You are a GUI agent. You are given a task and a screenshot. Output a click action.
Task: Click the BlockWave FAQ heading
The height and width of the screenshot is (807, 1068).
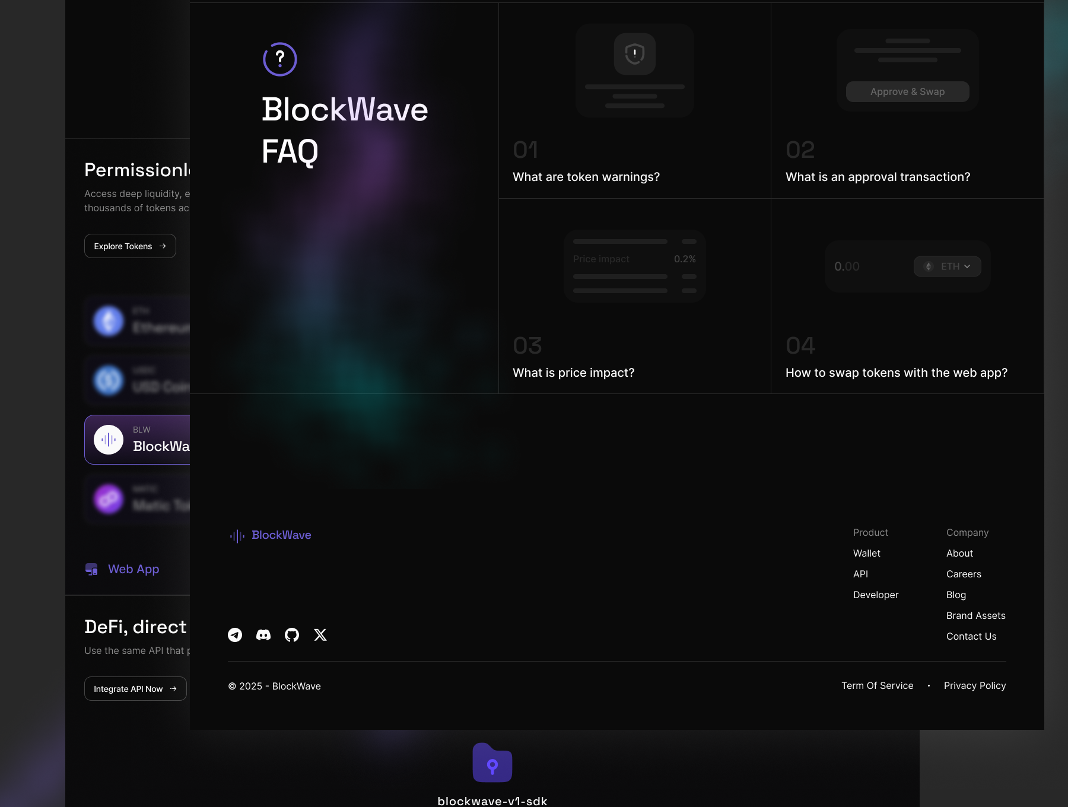(x=345, y=131)
